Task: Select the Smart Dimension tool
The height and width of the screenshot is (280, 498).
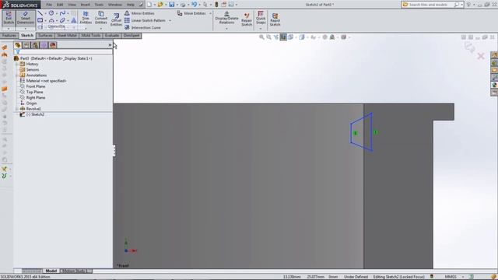Action: (x=26, y=18)
